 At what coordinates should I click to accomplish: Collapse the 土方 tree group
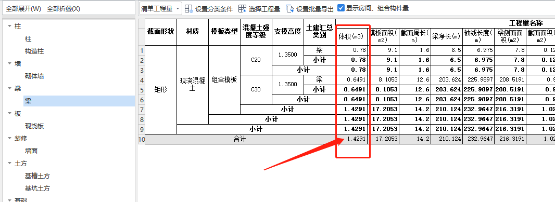coord(9,164)
